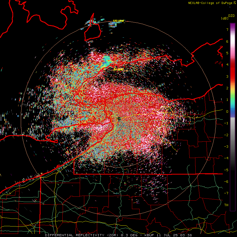Click the Differential Reflectivity caption at the bottom
The image size is (237, 237).
118,235
